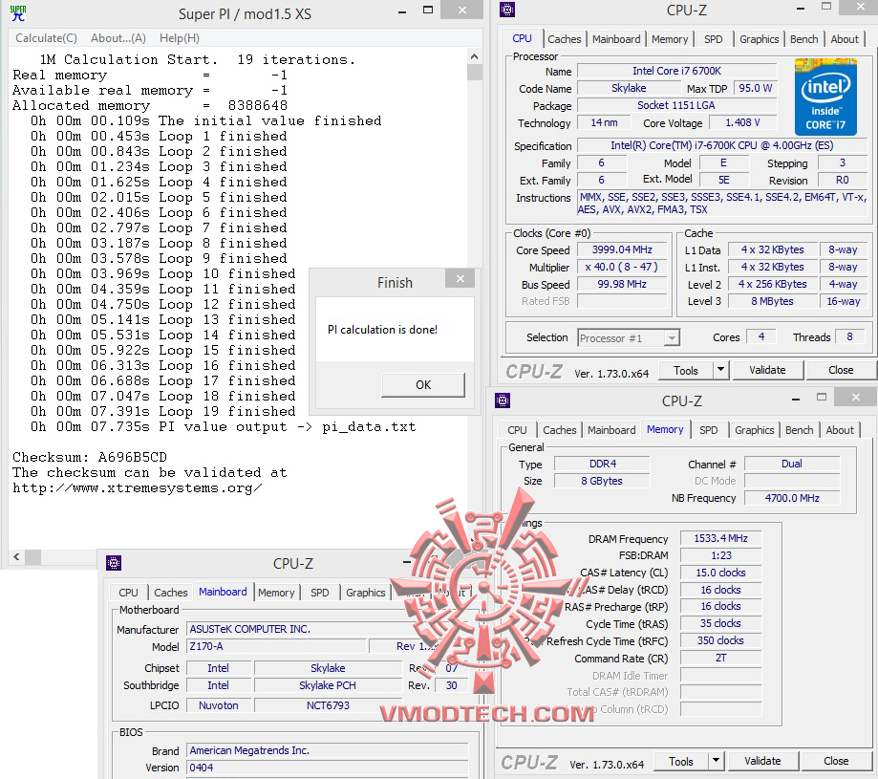Image resolution: width=878 pixels, height=779 pixels.
Task: Click the Intel Core i7 6700K name field
Action: click(x=677, y=71)
